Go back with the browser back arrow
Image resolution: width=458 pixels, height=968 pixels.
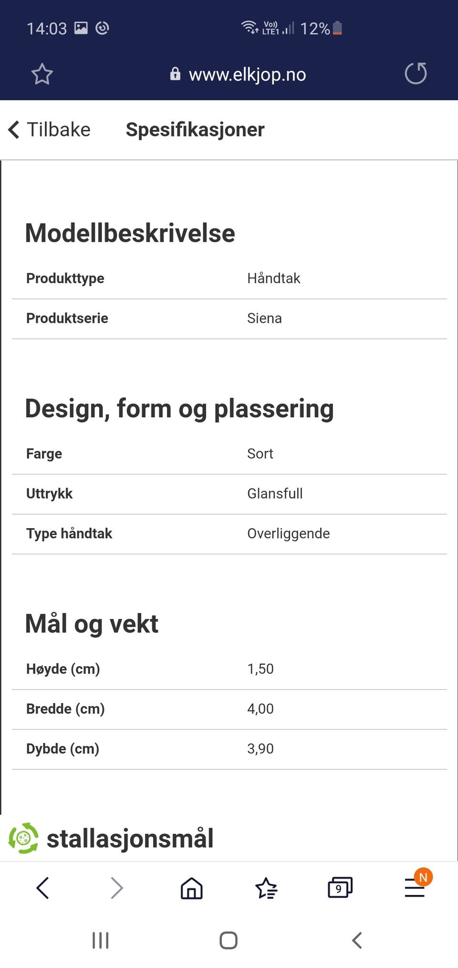(x=42, y=888)
